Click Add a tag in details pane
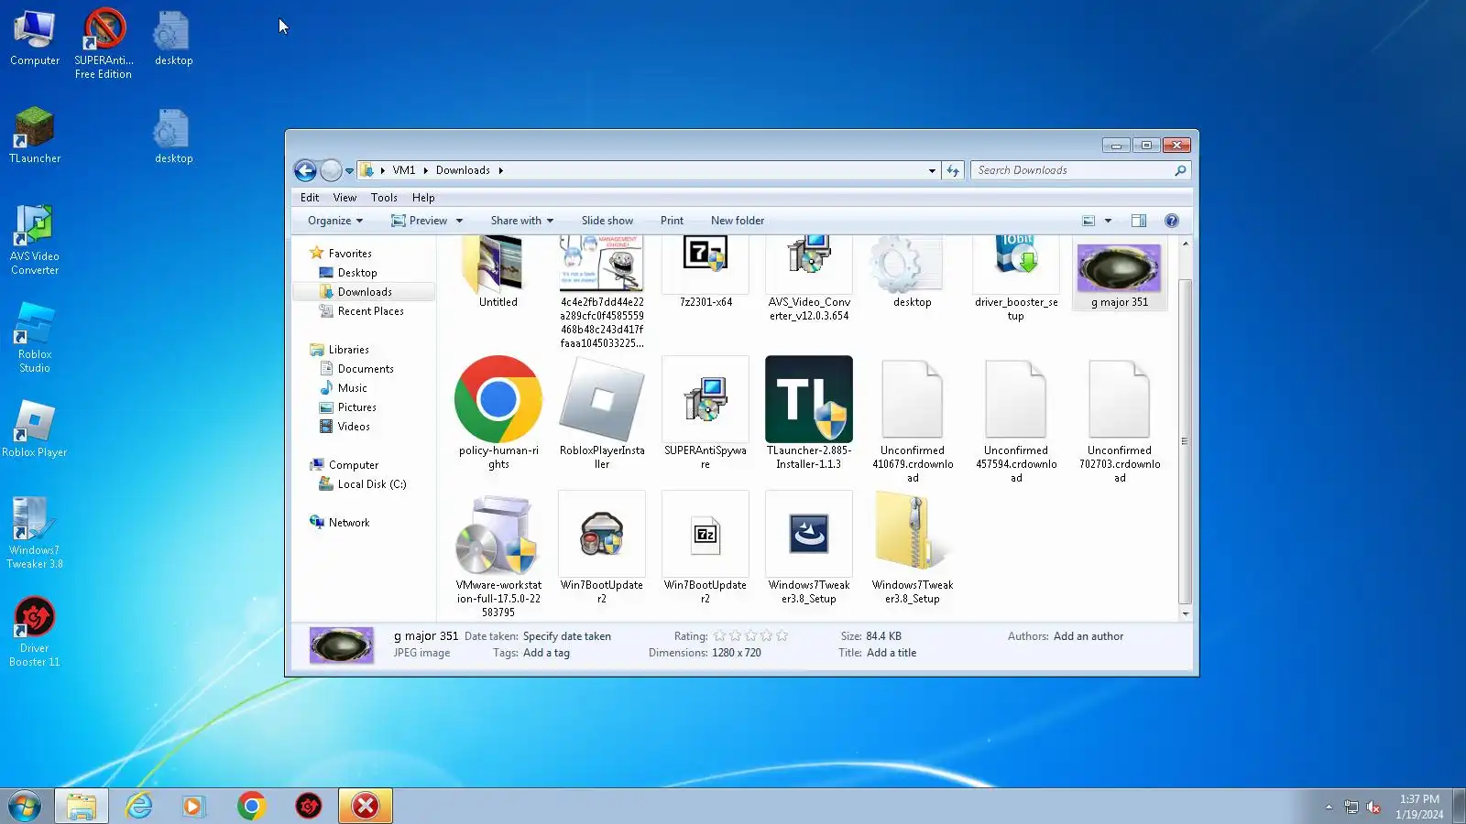The image size is (1466, 824). coord(546,653)
